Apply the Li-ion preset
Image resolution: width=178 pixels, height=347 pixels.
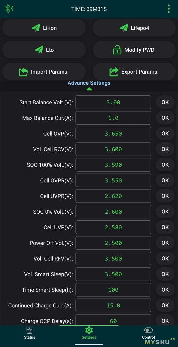pos(44,28)
